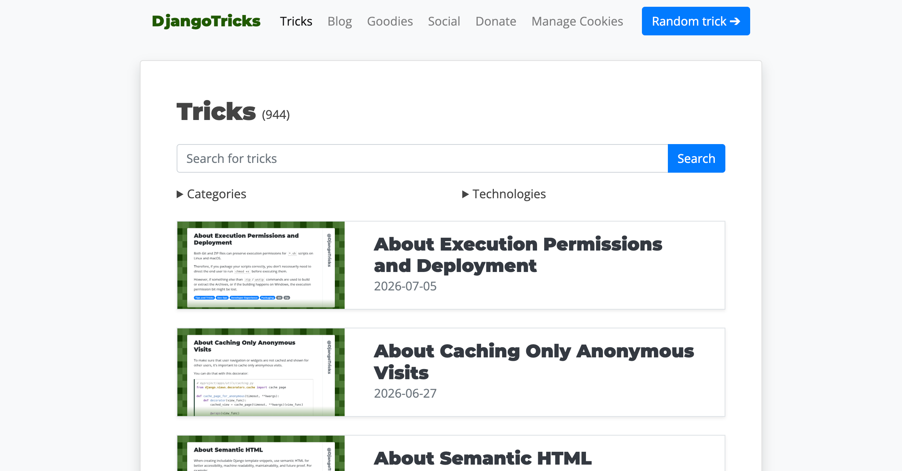Expand the Technologies disclosure
This screenshot has height=471, width=902.
(504, 194)
